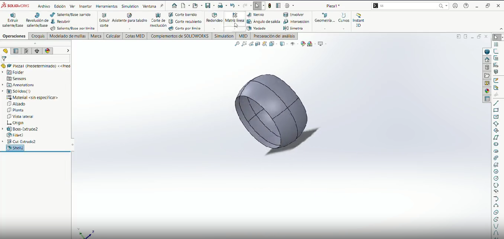Select the Alzado plane
Image resolution: width=504 pixels, height=239 pixels.
click(x=16, y=104)
